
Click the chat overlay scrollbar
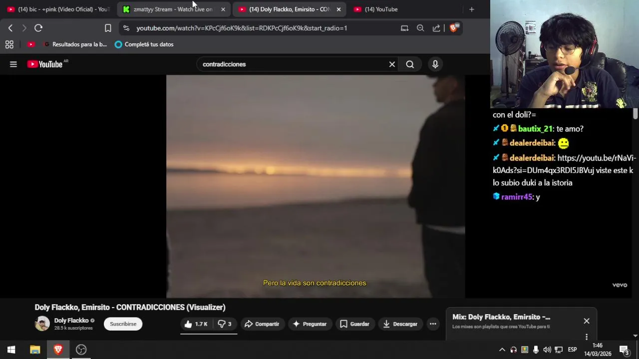click(635, 114)
